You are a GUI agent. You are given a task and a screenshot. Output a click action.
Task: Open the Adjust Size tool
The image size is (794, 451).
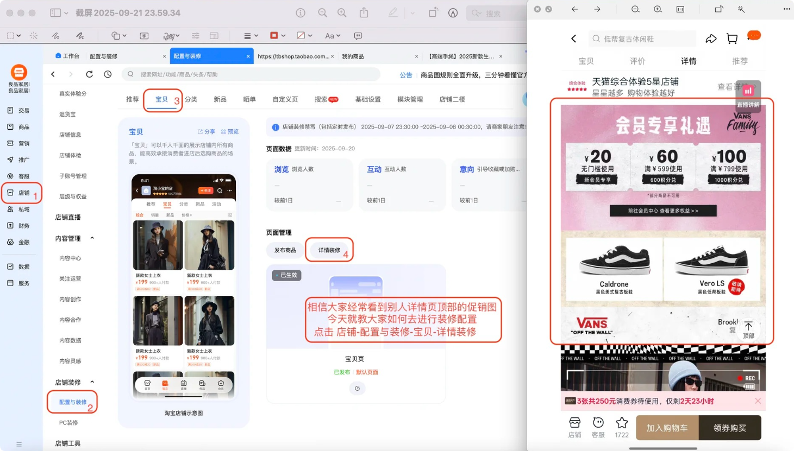point(214,36)
